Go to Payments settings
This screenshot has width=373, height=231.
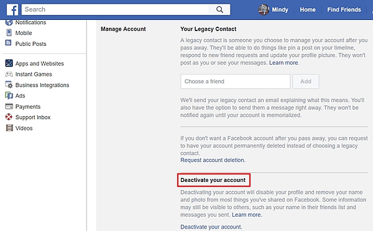coord(28,107)
